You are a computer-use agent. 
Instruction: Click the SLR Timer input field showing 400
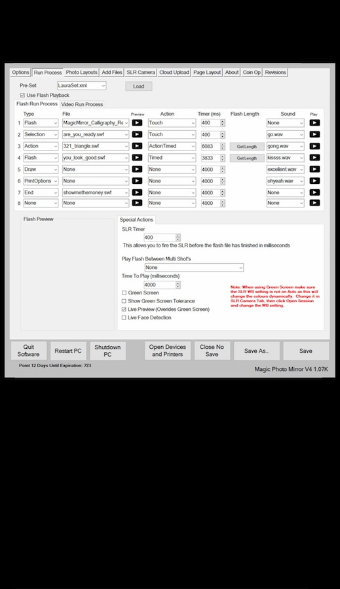click(x=159, y=238)
